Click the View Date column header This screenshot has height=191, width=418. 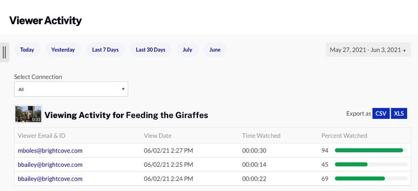pos(157,136)
